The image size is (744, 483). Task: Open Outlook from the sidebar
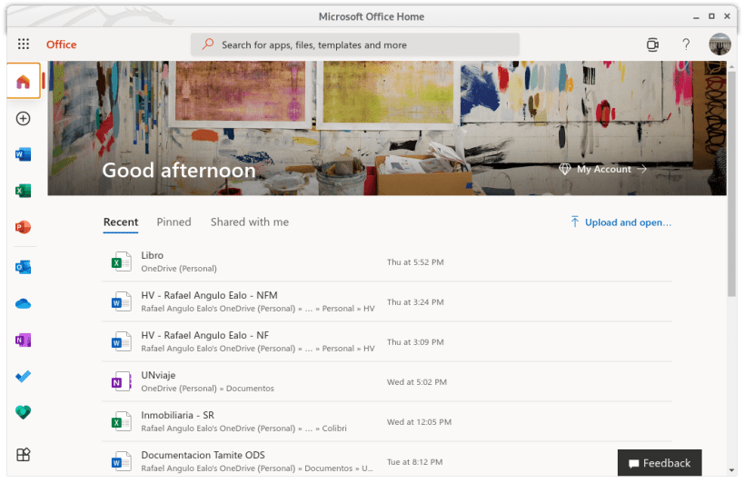pyautogui.click(x=24, y=267)
